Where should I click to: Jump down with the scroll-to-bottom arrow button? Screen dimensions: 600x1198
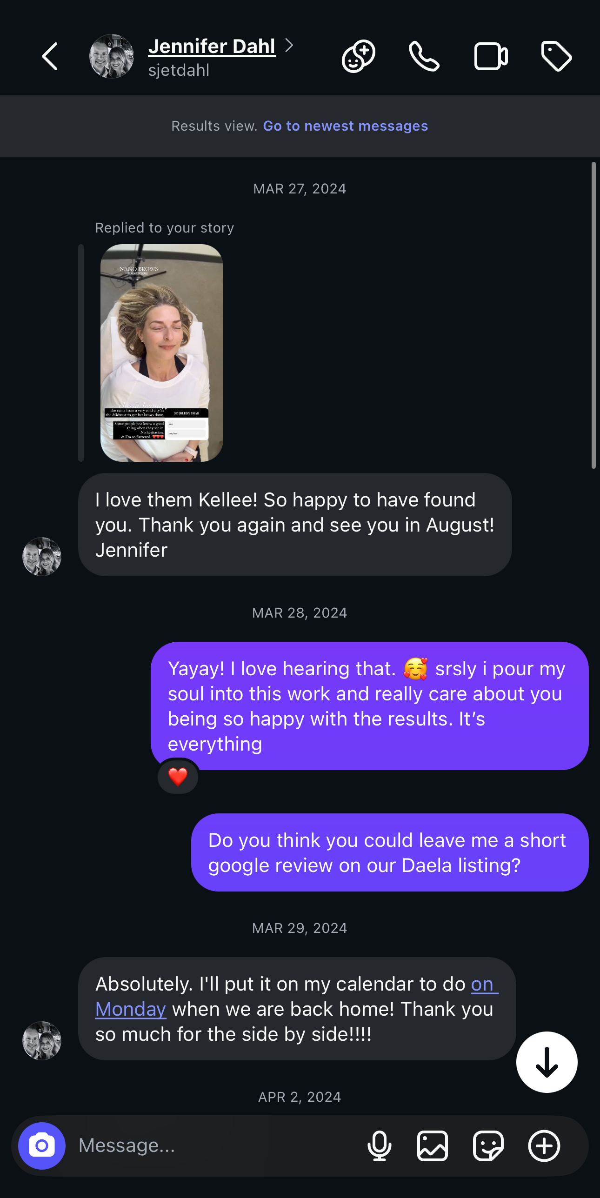click(547, 1062)
